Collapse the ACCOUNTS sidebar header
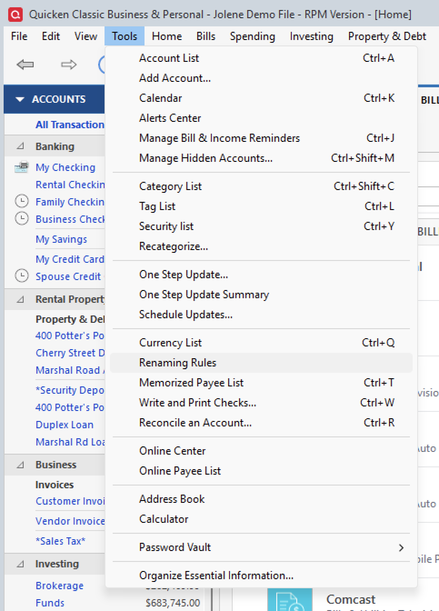This screenshot has width=439, height=611. [20, 99]
